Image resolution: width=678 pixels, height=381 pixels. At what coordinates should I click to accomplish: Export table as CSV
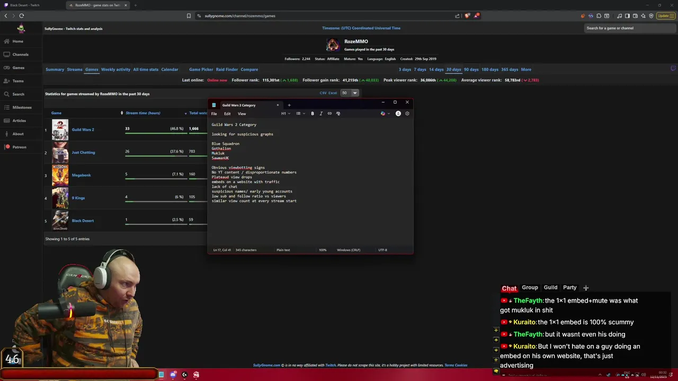click(x=323, y=93)
